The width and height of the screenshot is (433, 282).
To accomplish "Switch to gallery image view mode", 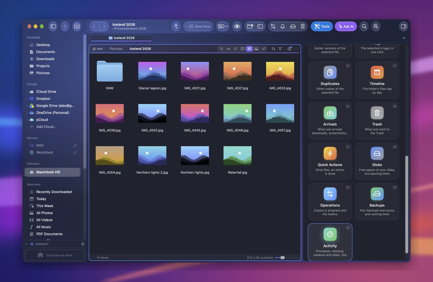I will tap(256, 49).
